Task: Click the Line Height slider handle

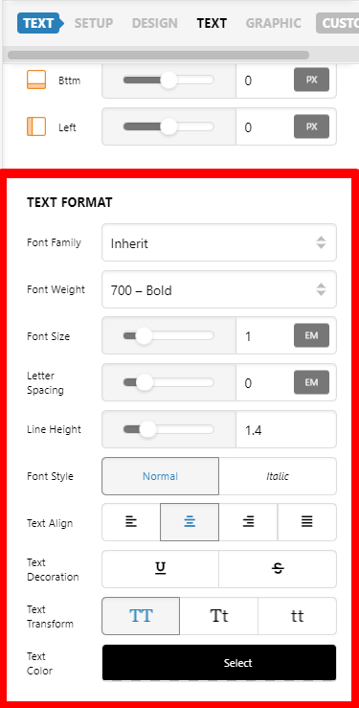Action: pyautogui.click(x=147, y=429)
